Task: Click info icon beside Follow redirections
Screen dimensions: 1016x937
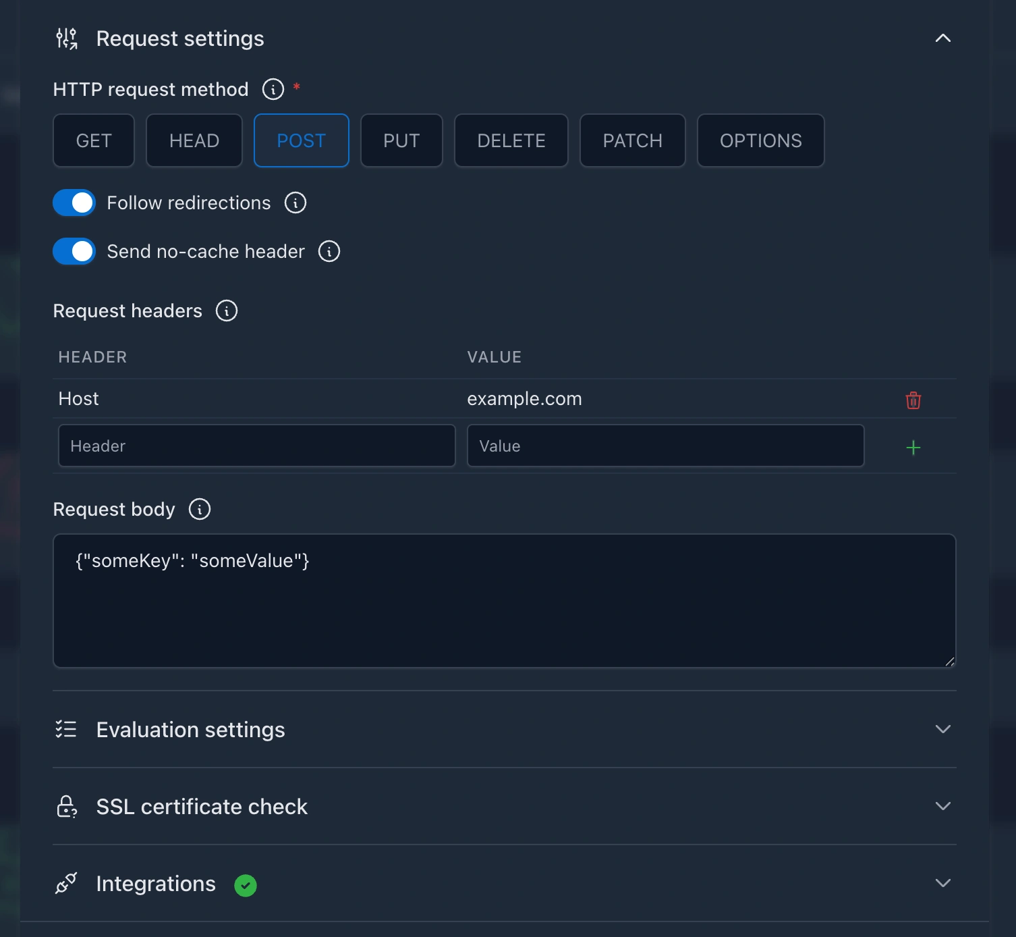Action: [x=295, y=203]
